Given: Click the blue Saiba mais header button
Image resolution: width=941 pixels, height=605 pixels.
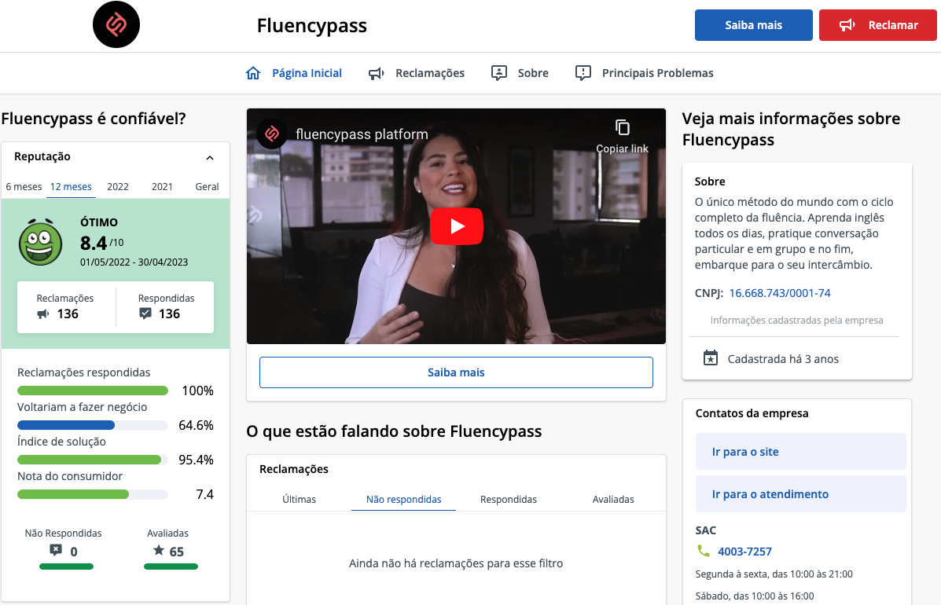Looking at the screenshot, I should (753, 25).
